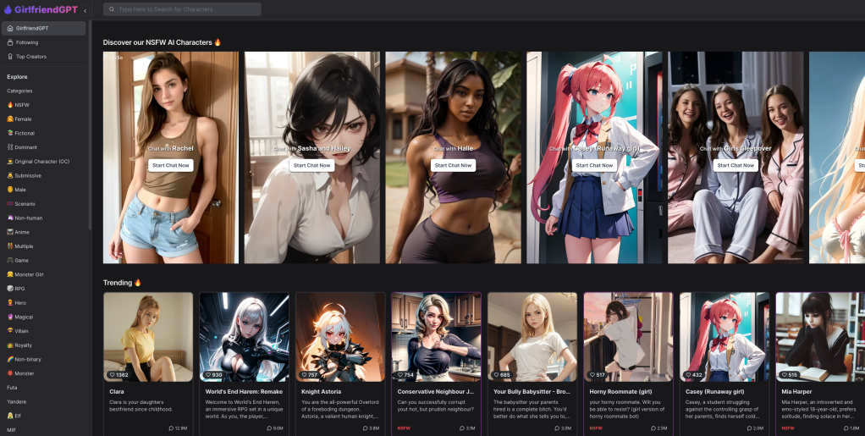Open the Knight Astoria trending card
Viewport: 865px width, 436px height.
tap(339, 356)
